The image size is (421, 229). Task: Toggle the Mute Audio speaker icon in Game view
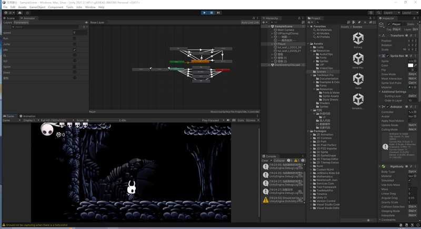tap(228, 120)
